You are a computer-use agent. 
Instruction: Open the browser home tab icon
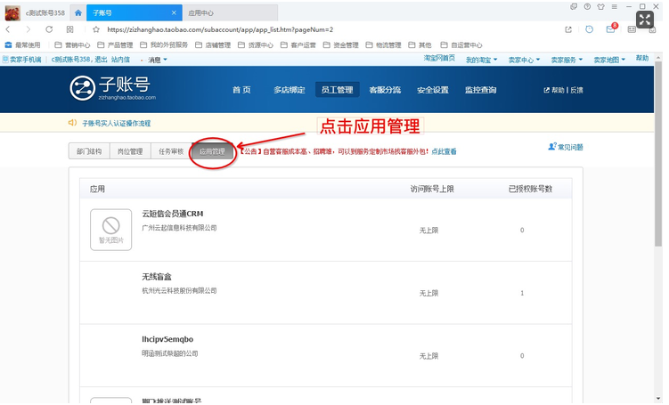(78, 12)
